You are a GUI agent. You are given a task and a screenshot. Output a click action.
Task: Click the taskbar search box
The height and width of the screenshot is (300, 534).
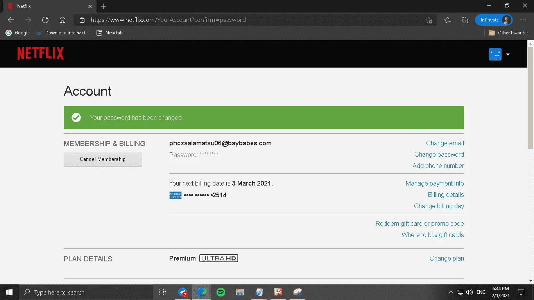(x=86, y=292)
